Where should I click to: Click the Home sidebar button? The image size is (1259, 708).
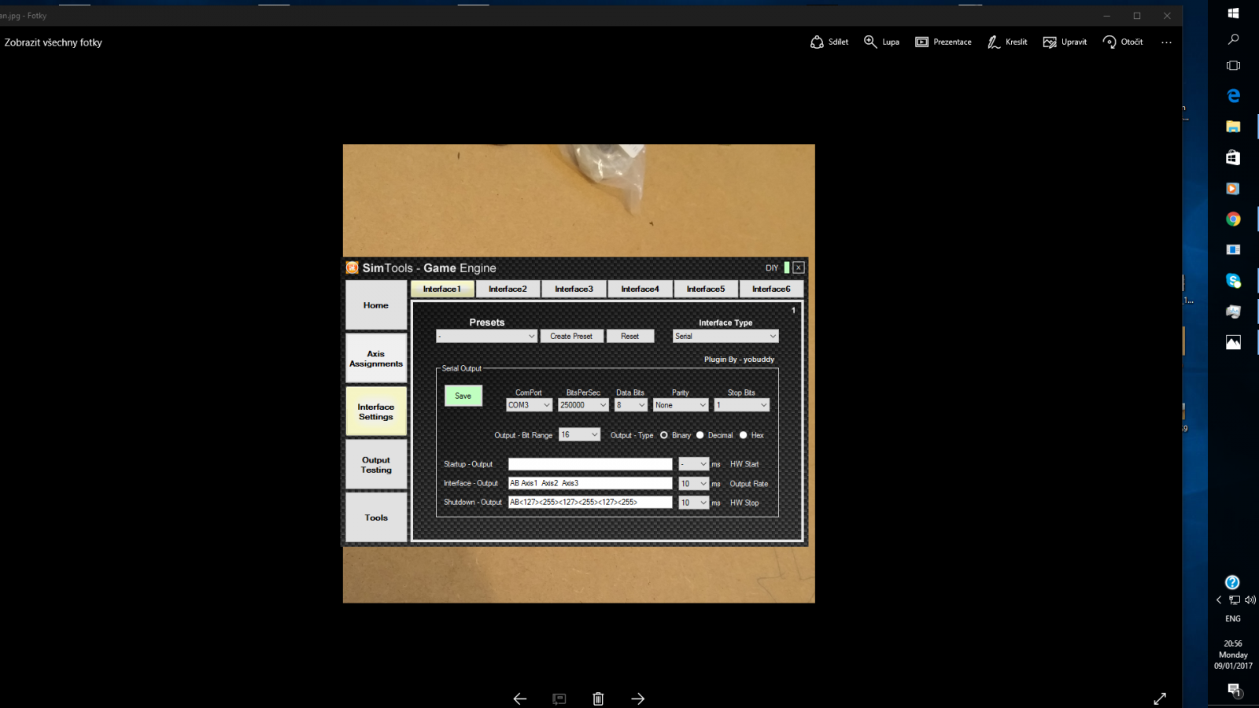tap(376, 305)
